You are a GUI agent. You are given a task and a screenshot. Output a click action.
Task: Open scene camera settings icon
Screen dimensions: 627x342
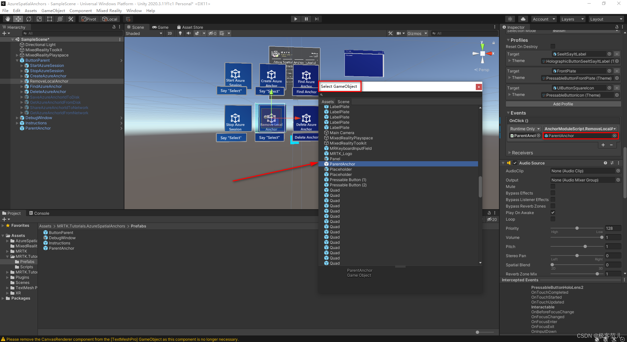pos(399,33)
